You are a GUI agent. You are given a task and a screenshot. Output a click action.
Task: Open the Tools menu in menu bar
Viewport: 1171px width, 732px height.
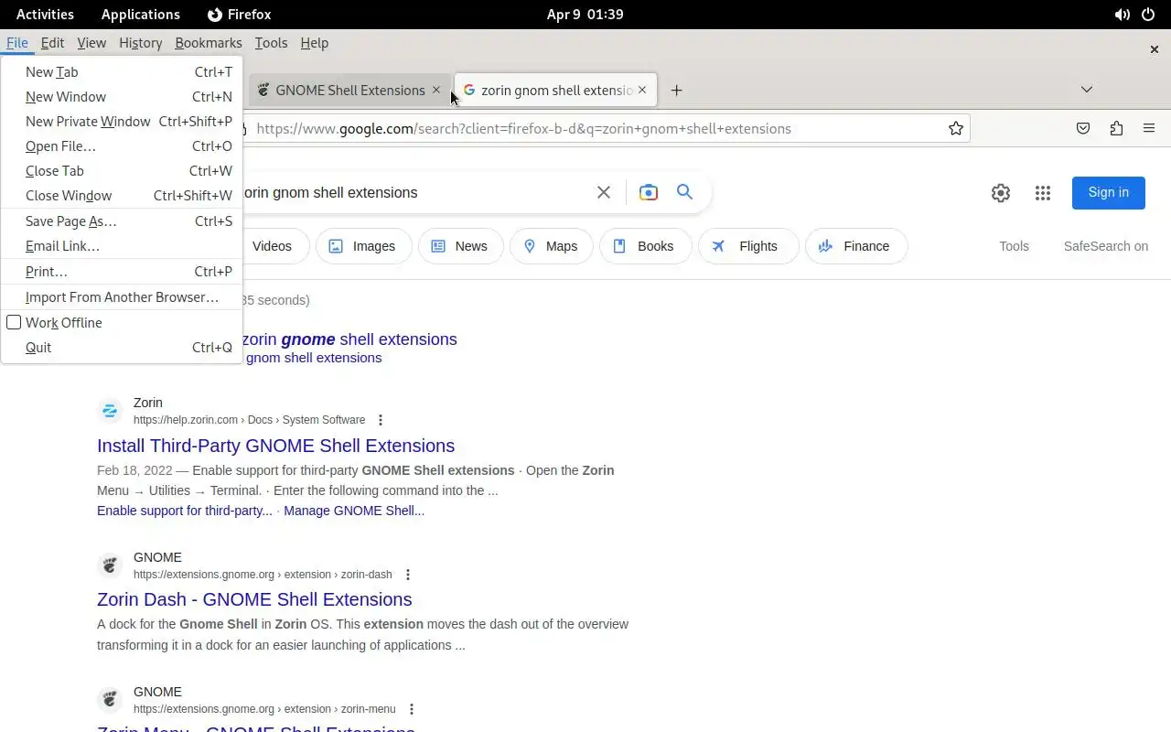tap(271, 43)
